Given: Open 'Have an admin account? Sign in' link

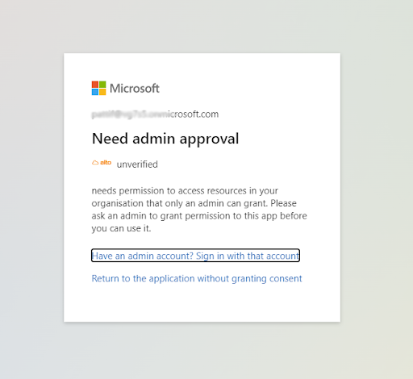Looking at the screenshot, I should coord(195,256).
